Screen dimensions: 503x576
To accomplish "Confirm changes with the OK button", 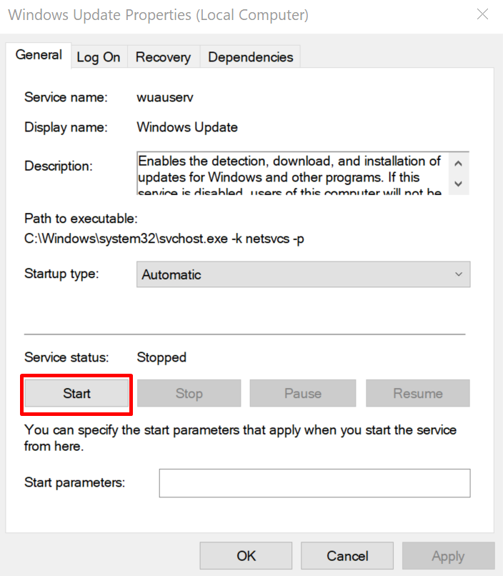I will coord(246,555).
